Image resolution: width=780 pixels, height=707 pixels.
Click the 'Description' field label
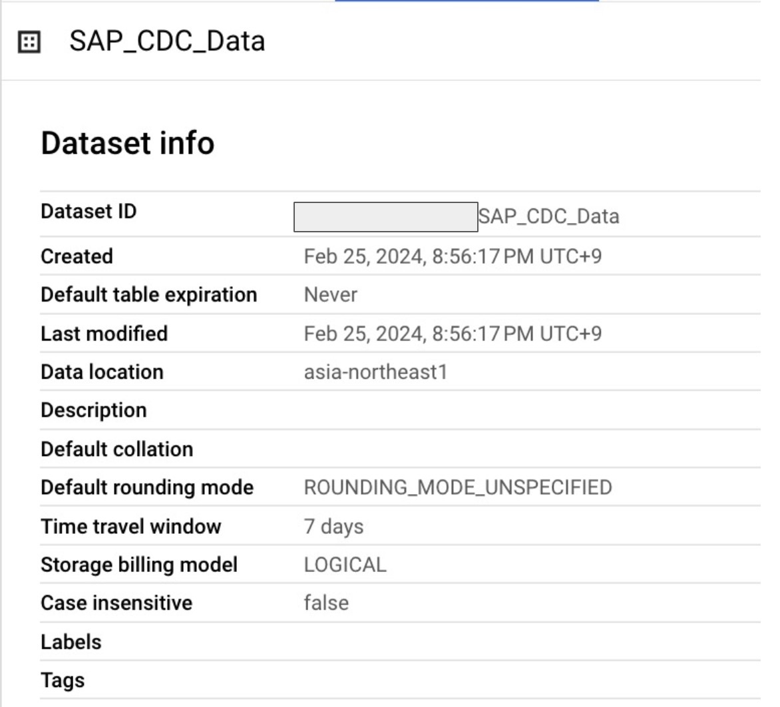pos(94,411)
